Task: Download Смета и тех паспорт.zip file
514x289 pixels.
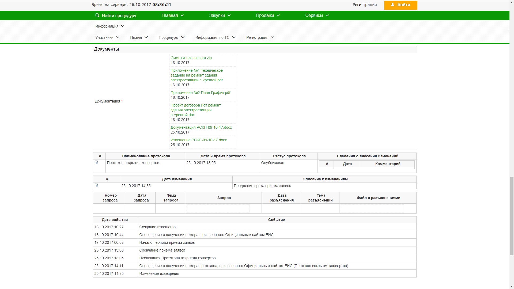Action: pyautogui.click(x=191, y=58)
